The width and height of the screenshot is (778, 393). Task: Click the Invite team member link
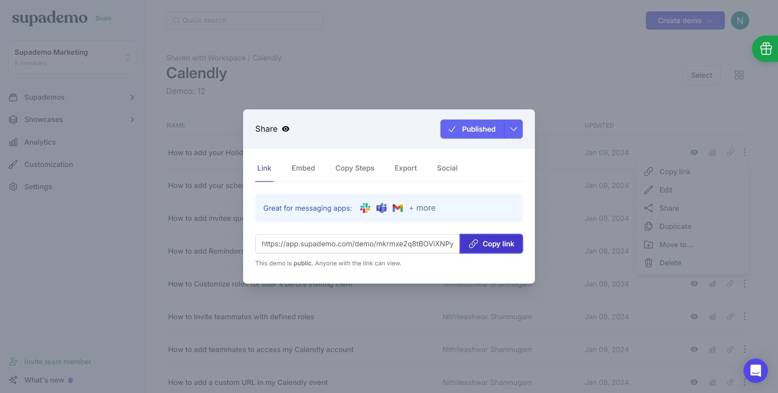pyautogui.click(x=58, y=361)
